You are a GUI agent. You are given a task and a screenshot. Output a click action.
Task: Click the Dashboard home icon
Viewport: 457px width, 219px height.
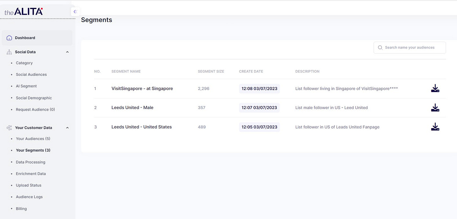[9, 38]
